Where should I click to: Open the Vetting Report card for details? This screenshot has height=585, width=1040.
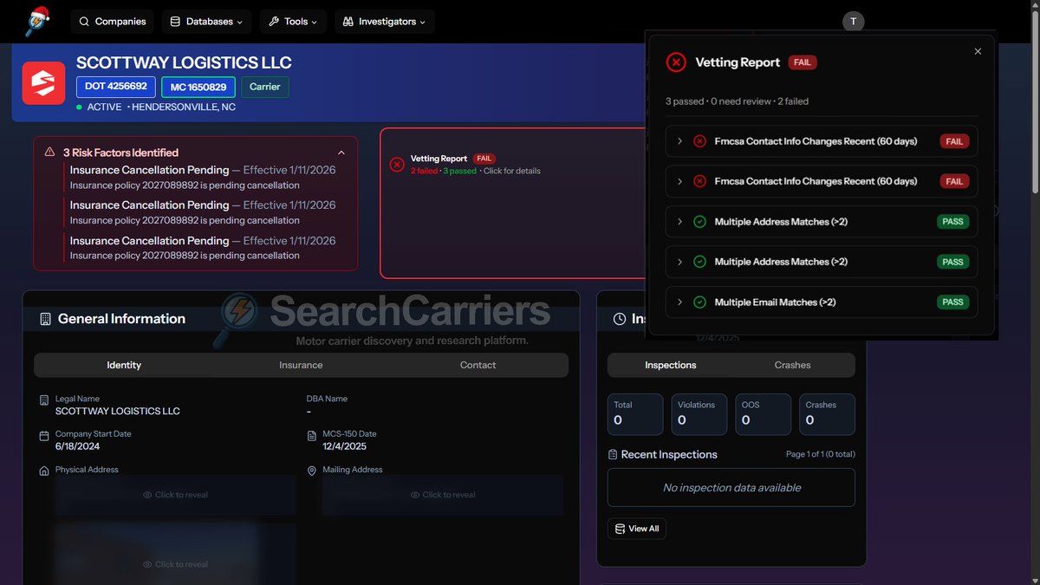(x=515, y=204)
